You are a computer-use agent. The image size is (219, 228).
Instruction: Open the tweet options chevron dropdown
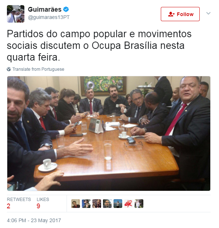pos(208,13)
